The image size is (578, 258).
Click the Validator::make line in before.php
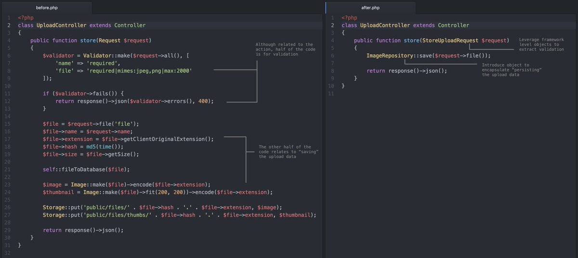pyautogui.click(x=116, y=56)
